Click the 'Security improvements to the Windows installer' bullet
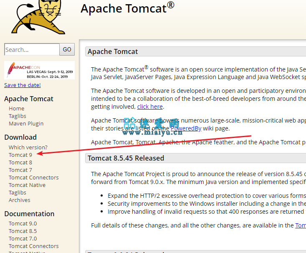306x253 pixels. pyautogui.click(x=207, y=204)
